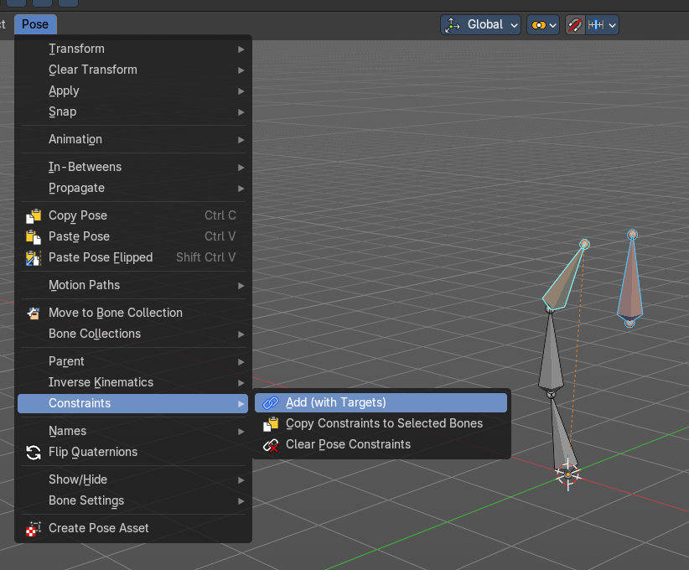This screenshot has height=570, width=689.
Task: Open the Inverse Kinematics submenu
Action: (x=133, y=383)
